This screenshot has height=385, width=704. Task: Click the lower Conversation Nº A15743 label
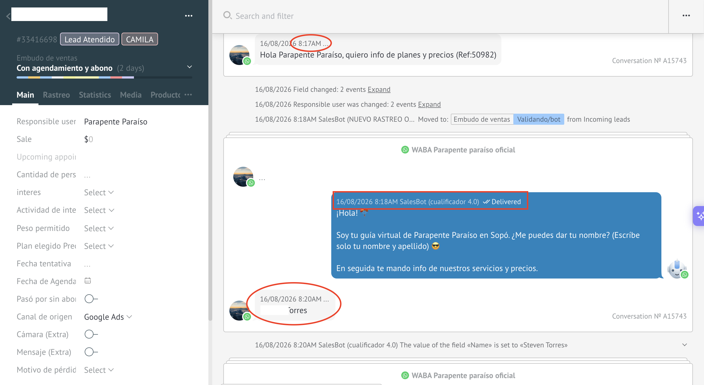click(x=649, y=316)
